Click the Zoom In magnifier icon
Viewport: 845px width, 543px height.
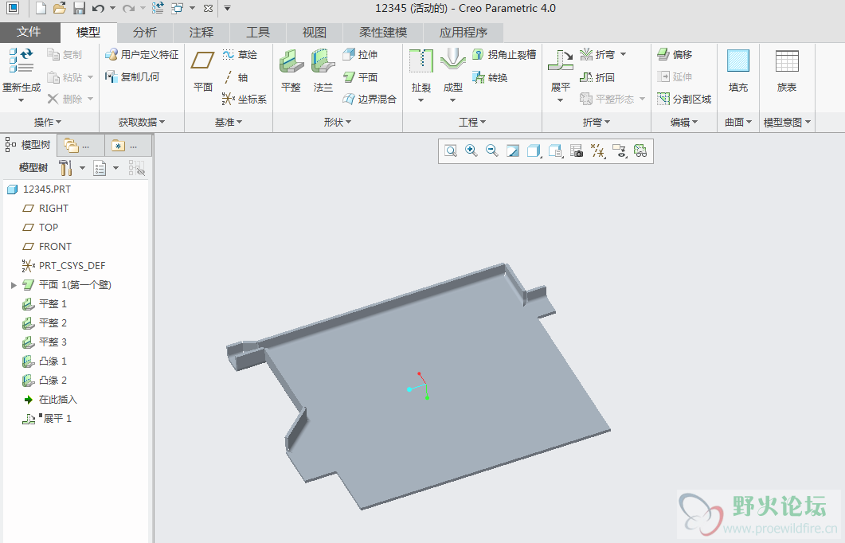471,150
